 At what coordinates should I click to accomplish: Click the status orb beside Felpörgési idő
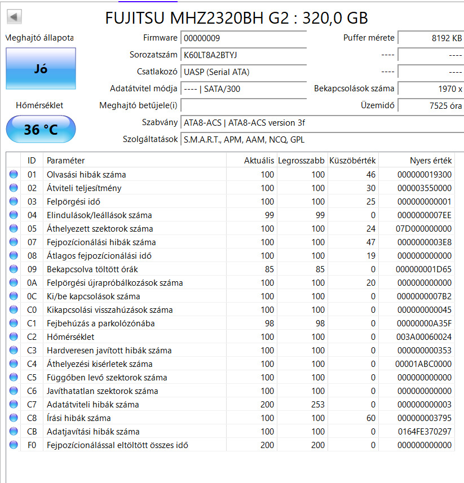point(14,202)
